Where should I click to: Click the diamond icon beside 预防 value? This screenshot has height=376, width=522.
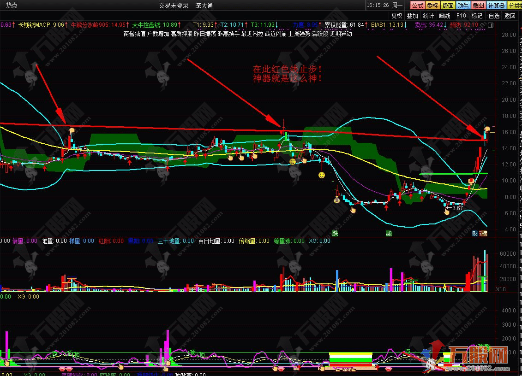[x=482, y=24]
